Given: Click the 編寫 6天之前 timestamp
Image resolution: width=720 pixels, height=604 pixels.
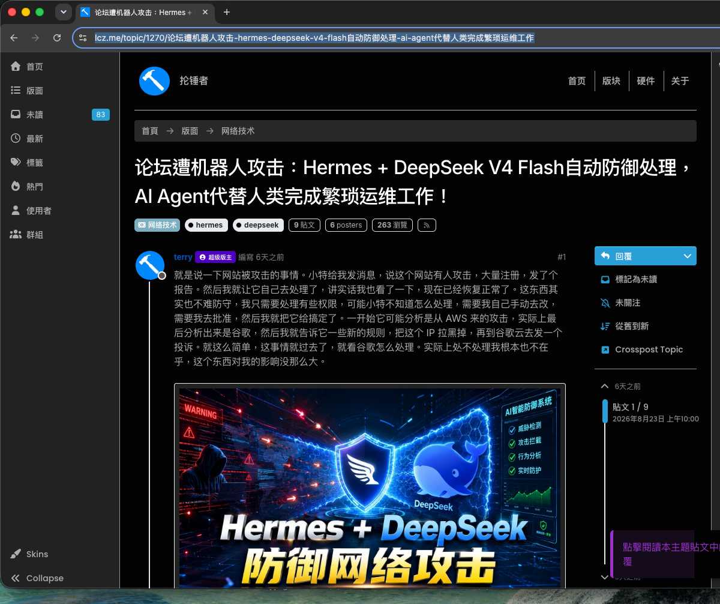Looking at the screenshot, I should (261, 257).
